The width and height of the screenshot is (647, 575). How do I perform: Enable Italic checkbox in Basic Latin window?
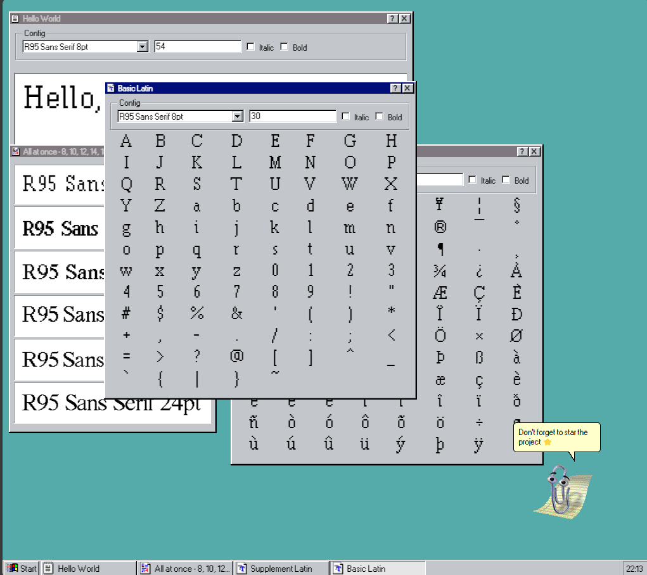click(x=345, y=117)
